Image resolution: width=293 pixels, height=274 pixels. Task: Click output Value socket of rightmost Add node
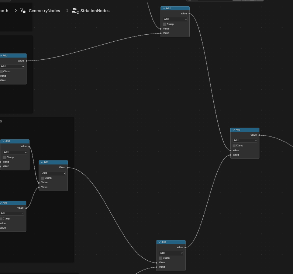tap(259, 135)
